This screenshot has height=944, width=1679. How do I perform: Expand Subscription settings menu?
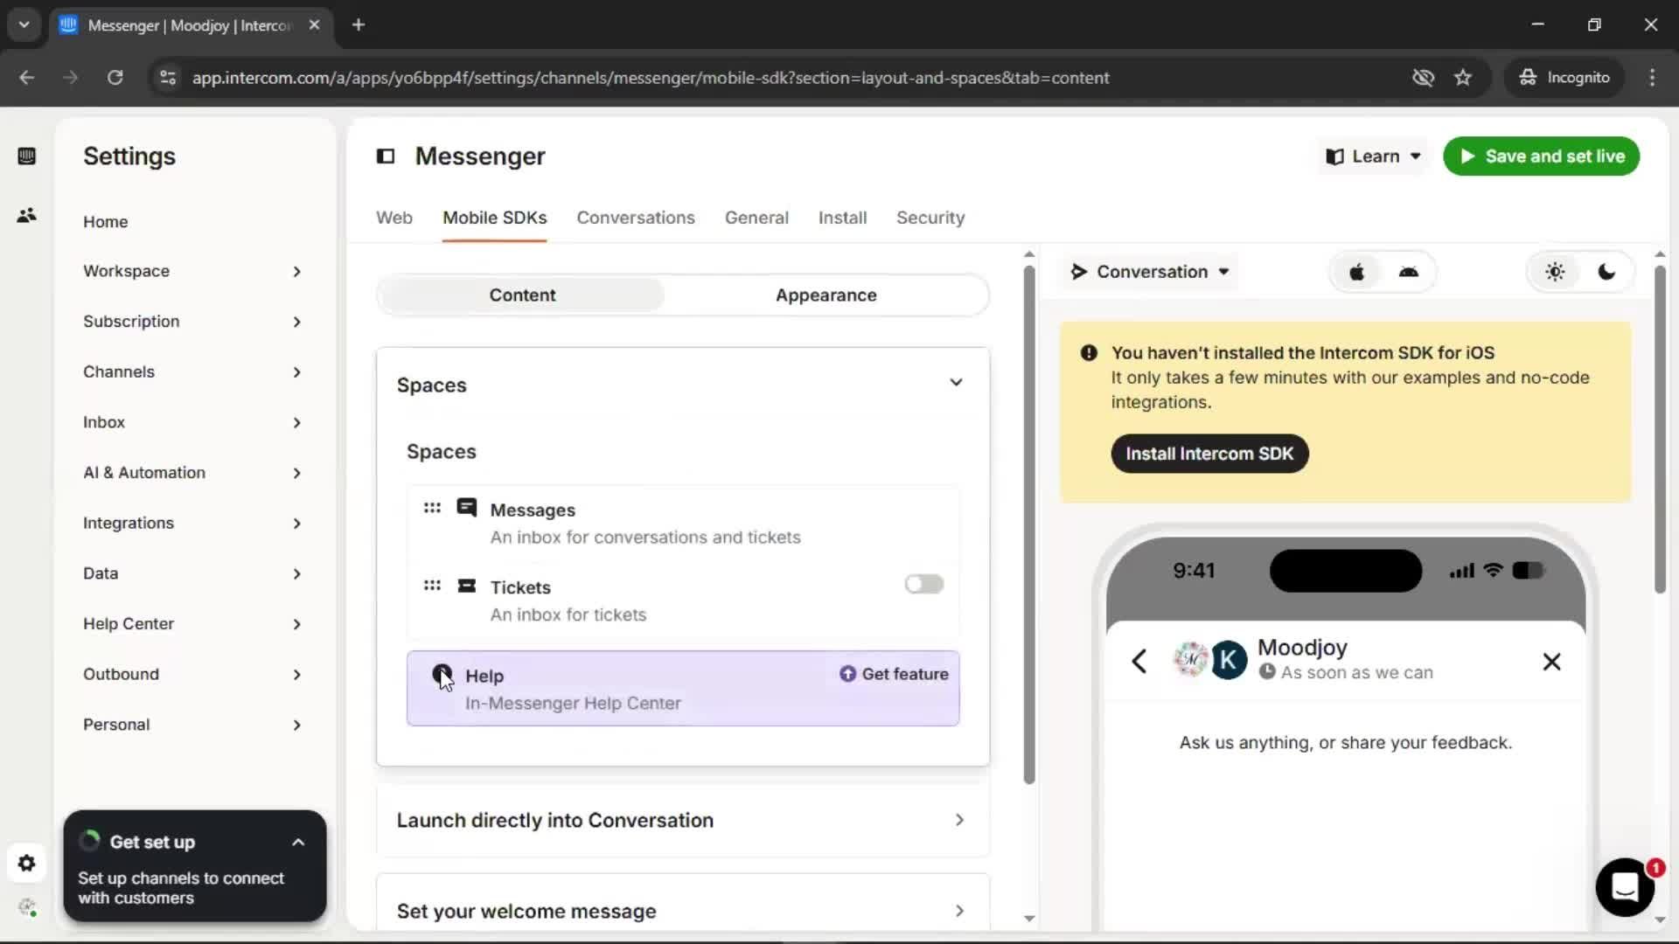192,322
